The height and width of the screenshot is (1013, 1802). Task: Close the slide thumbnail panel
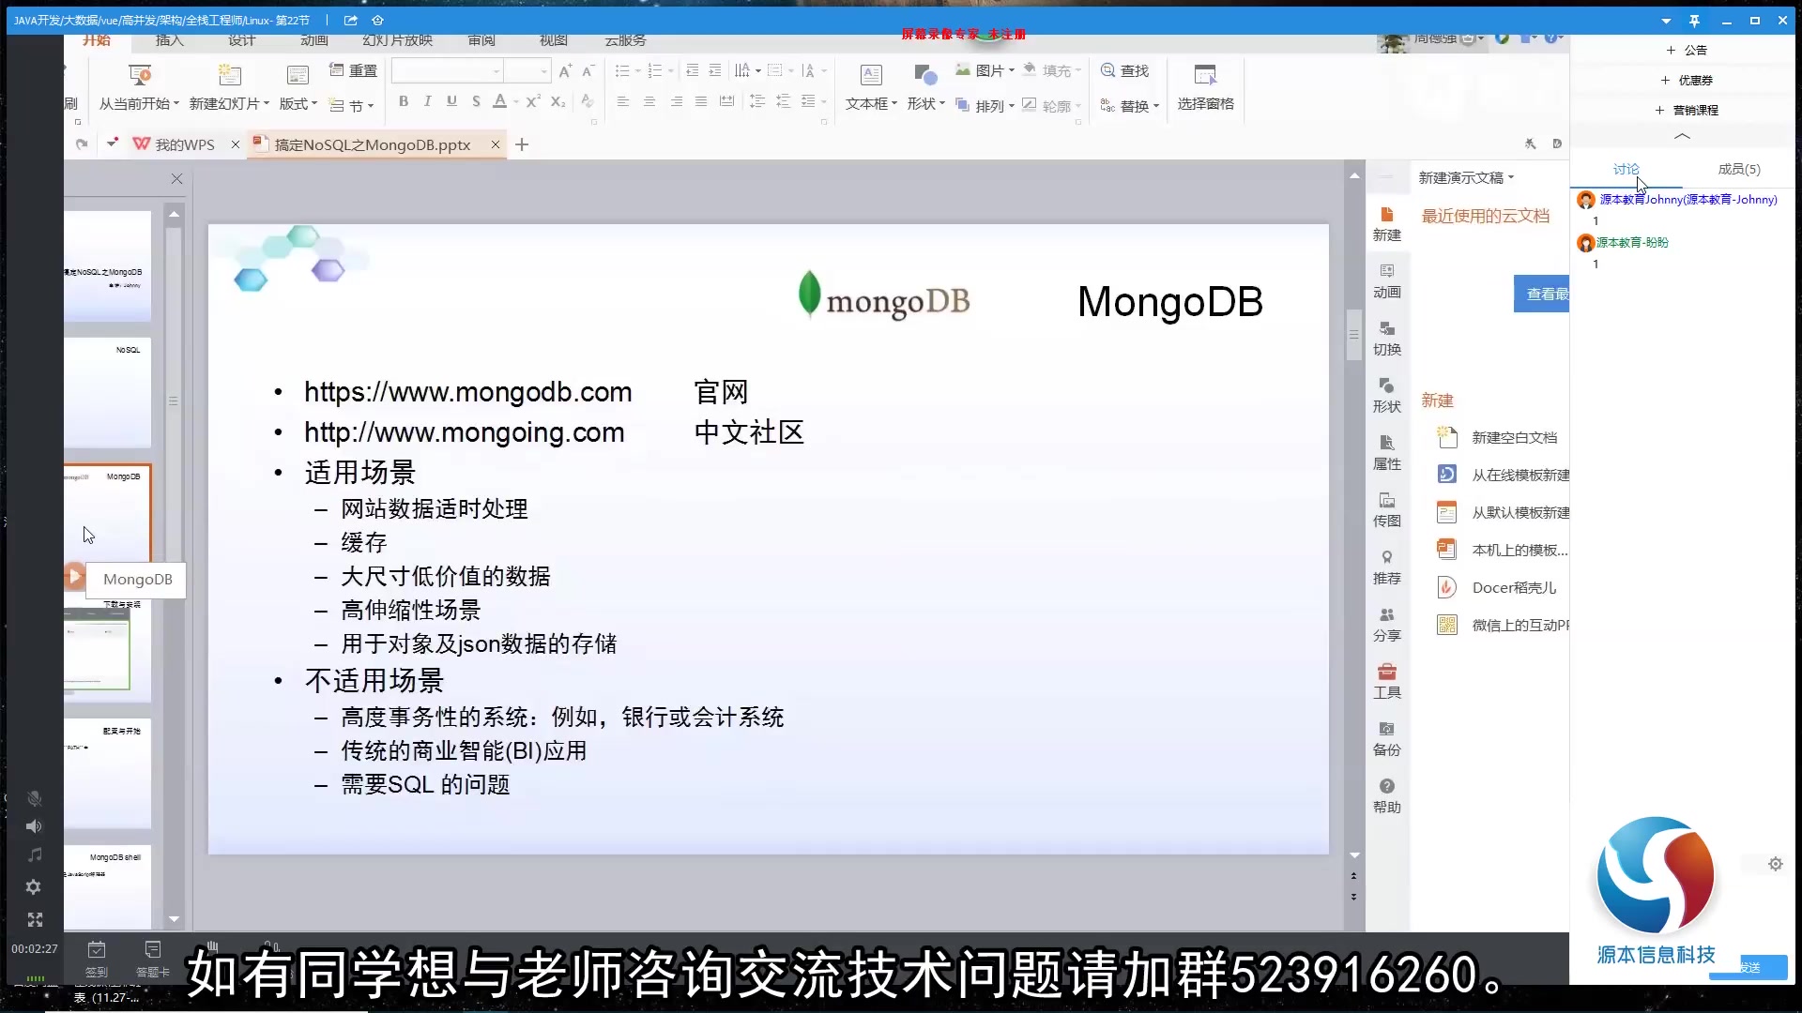coord(177,178)
